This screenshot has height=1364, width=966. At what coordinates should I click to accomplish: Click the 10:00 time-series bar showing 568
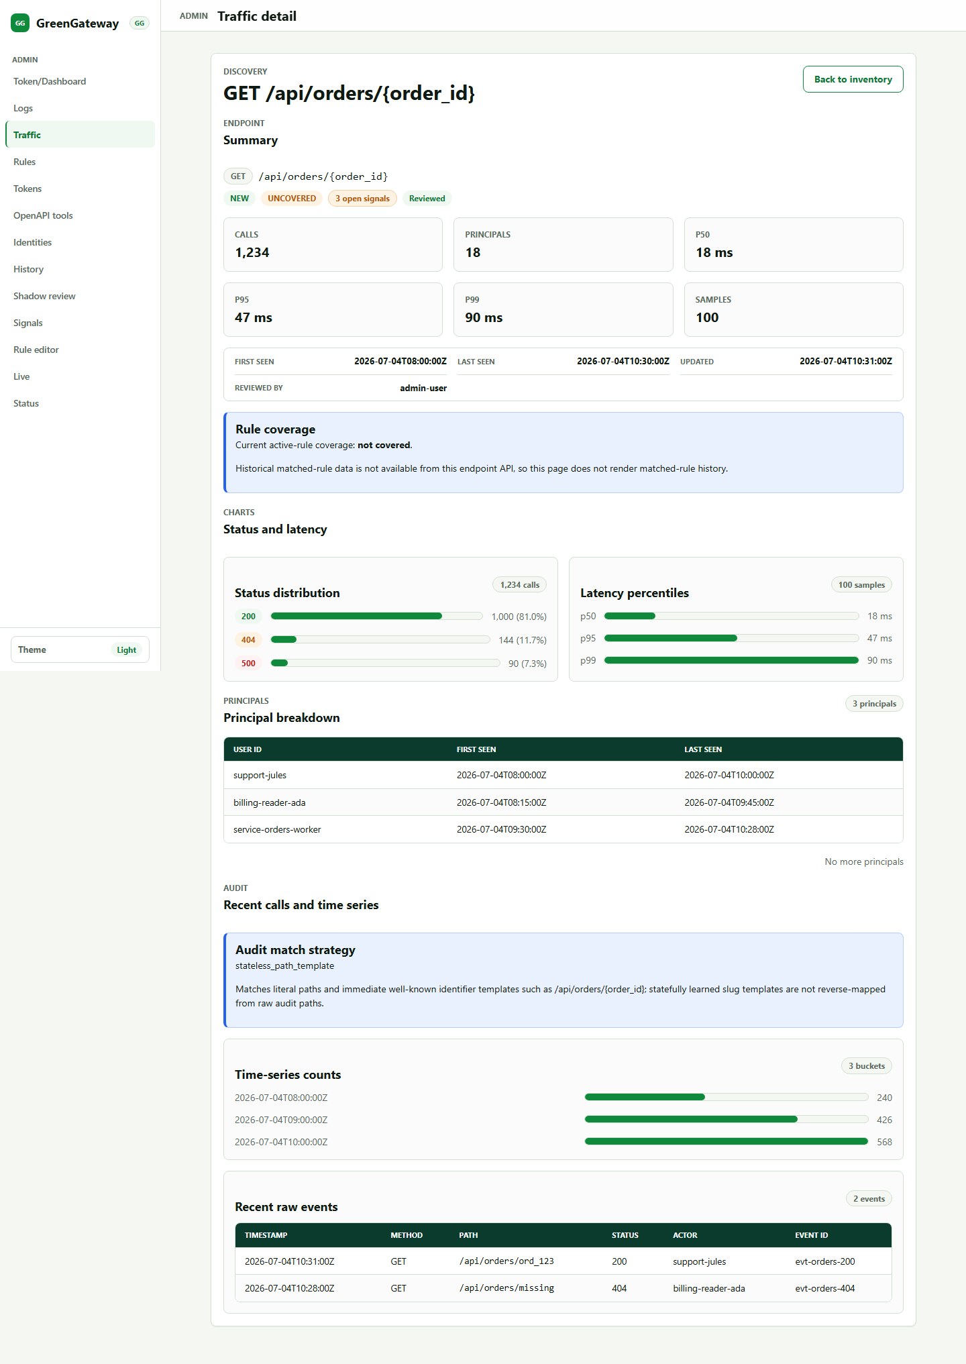(727, 1141)
